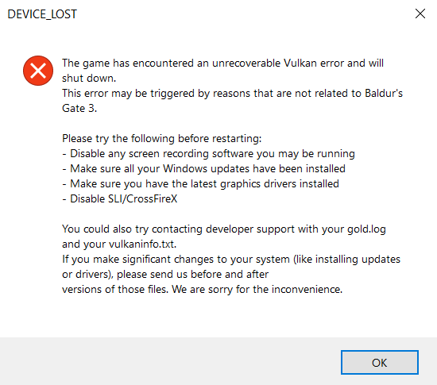Click the 'Disable any screen recording software' item
437x385 pixels.
(x=208, y=154)
